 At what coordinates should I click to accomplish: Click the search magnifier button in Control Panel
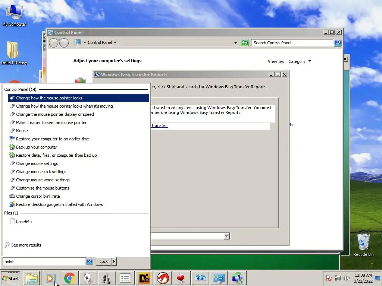(x=338, y=43)
